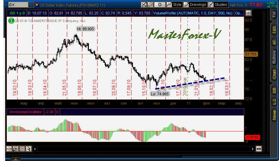279x161 pixels.
Task: Click the 20.08.10 expiration date line
Action: coord(116,58)
